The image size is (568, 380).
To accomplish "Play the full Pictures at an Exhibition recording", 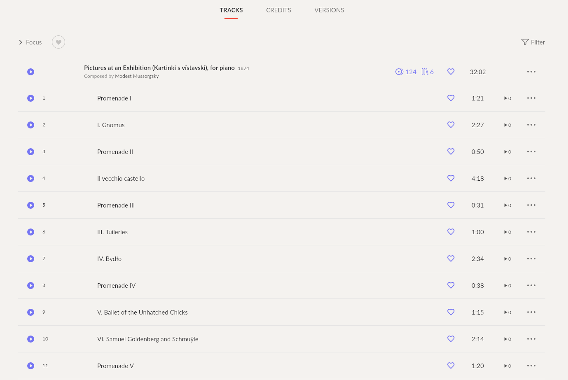I will pos(30,72).
